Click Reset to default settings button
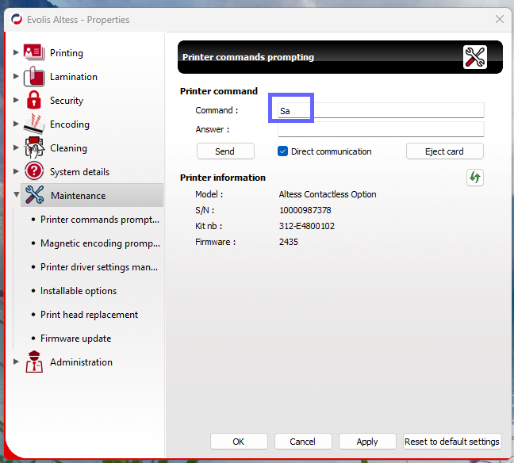Image resolution: width=514 pixels, height=463 pixels. (x=452, y=442)
